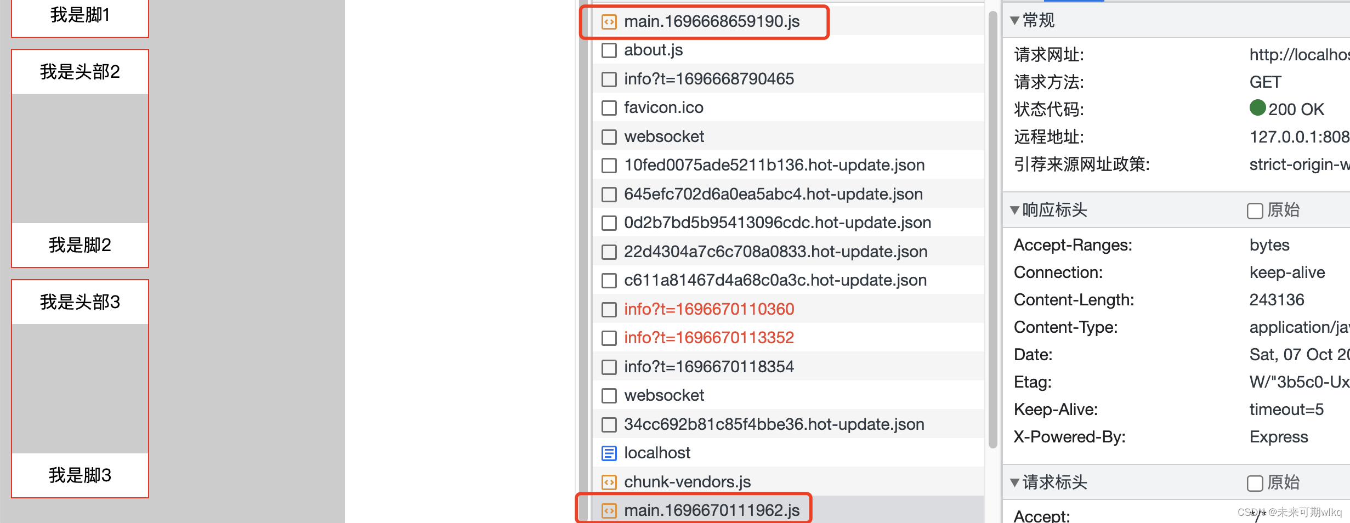
Task: Click icon beside 0d2b7bd5b95413096cdc.hot-update.json
Action: click(x=609, y=223)
